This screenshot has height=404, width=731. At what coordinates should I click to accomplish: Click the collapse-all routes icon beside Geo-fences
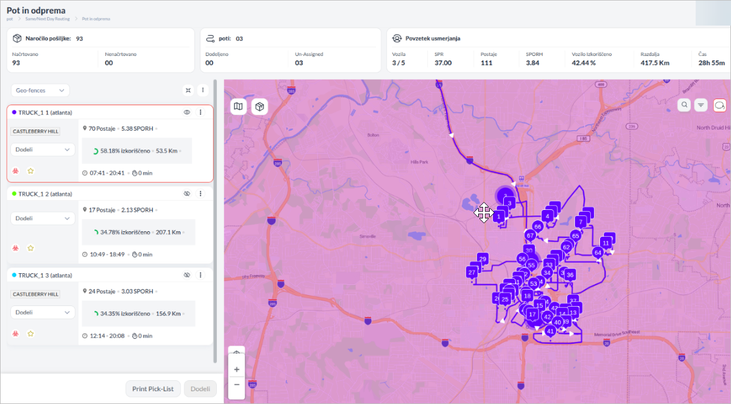[x=188, y=90]
